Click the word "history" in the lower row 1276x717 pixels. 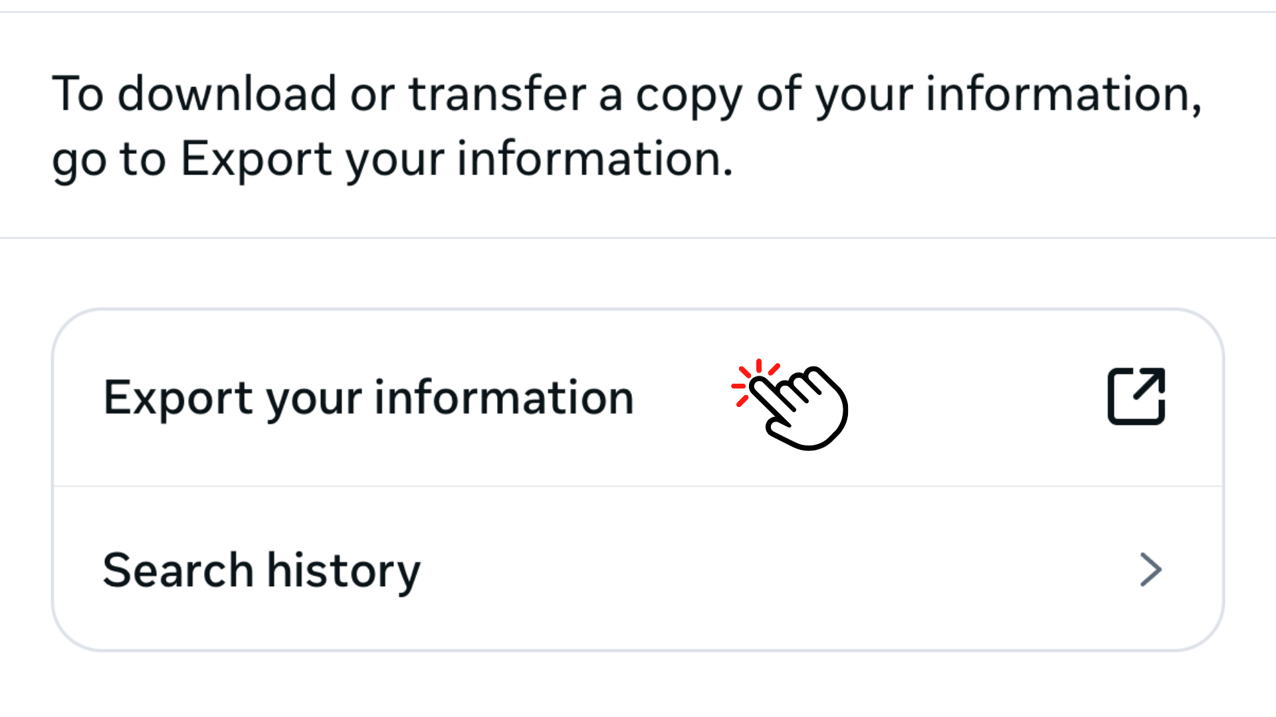[344, 570]
